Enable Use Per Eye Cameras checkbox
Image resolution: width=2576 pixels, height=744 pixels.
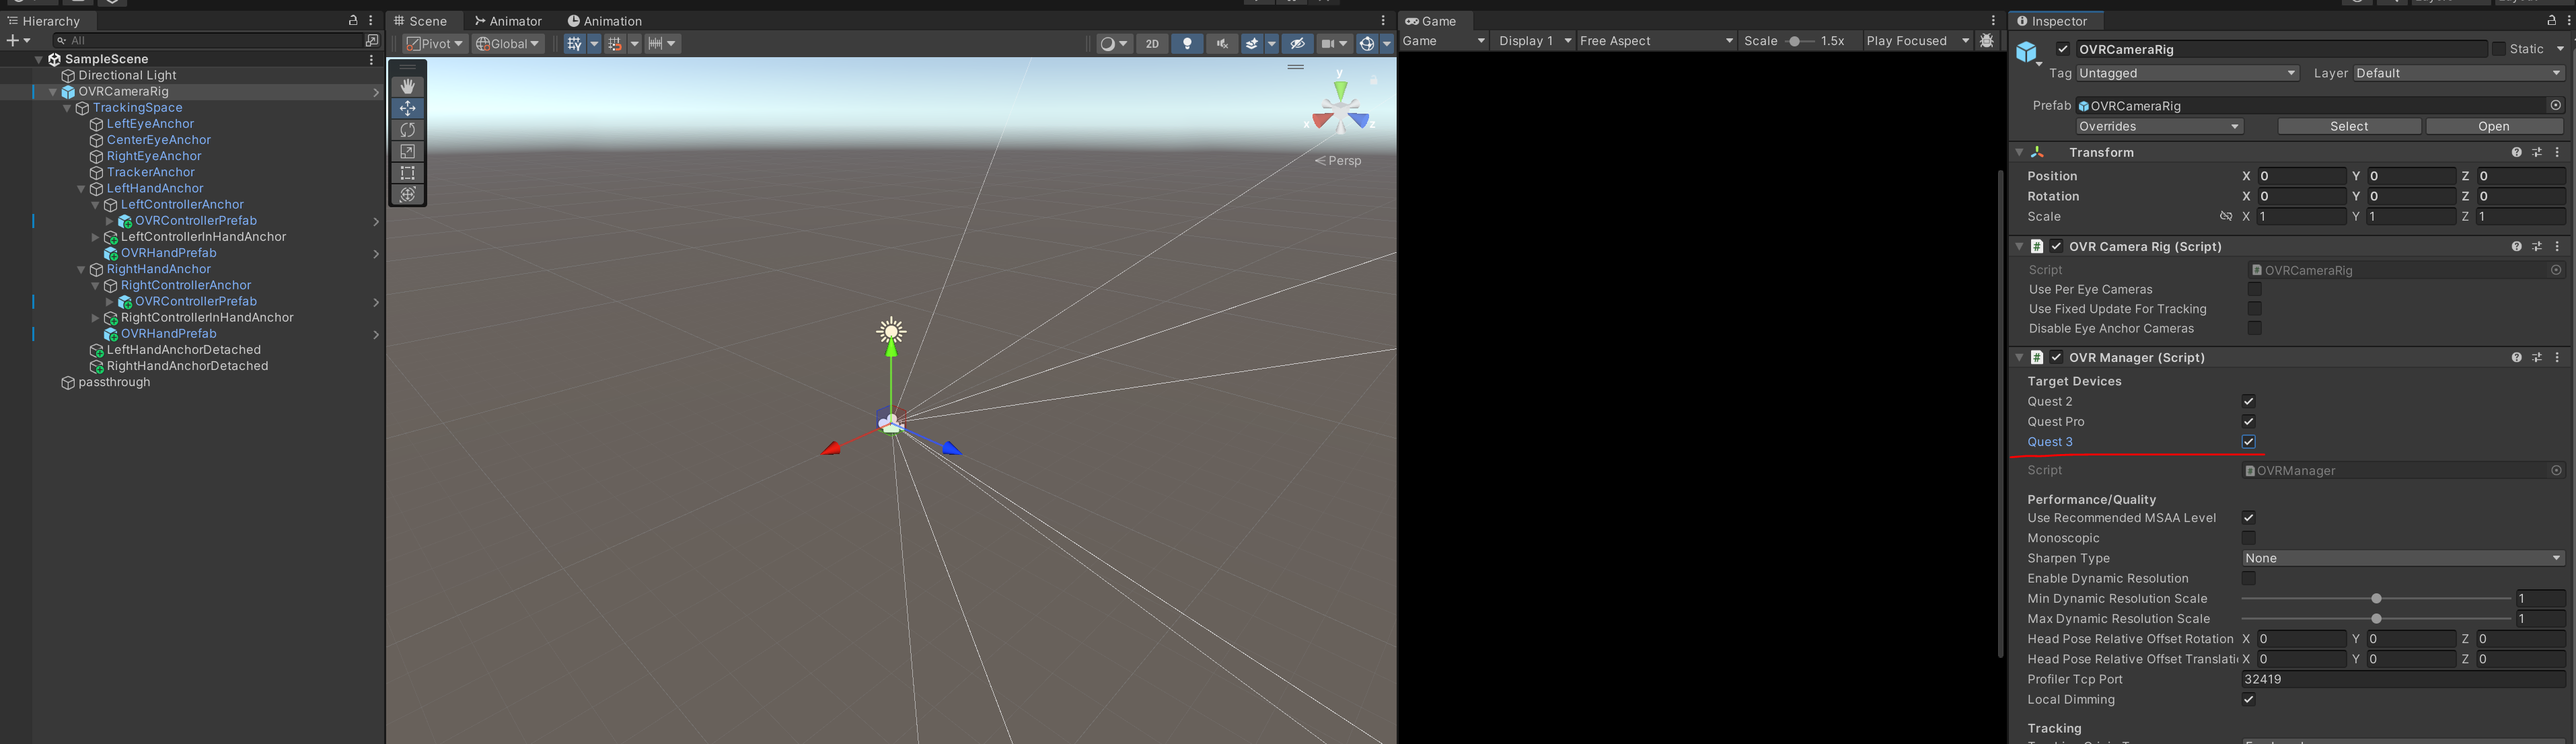pos(2254,289)
